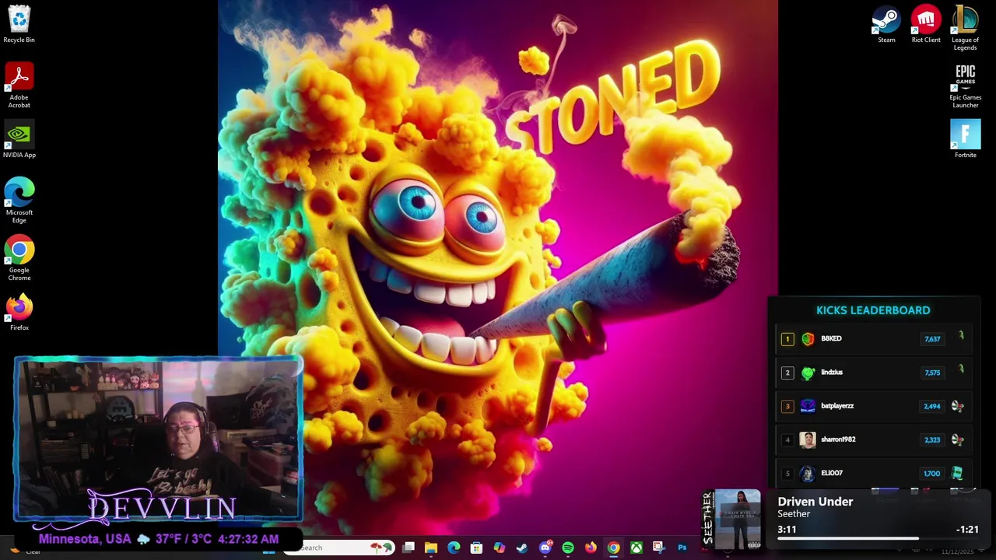
Task: Click batplayerzz's avatar
Action: tap(808, 406)
